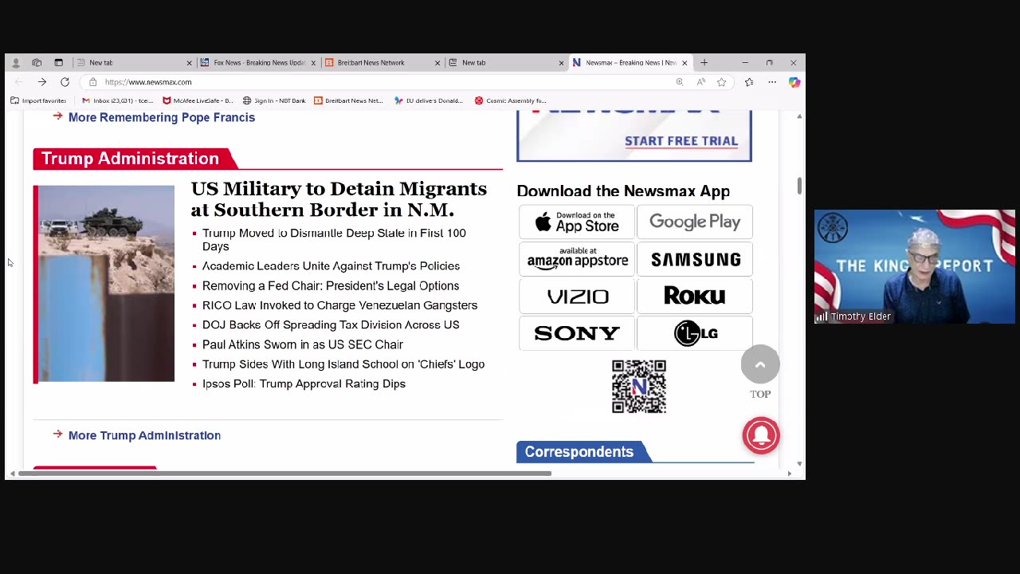Click the vertical scrollbar thumb
Image resolution: width=1020 pixels, height=574 pixels.
799,185
